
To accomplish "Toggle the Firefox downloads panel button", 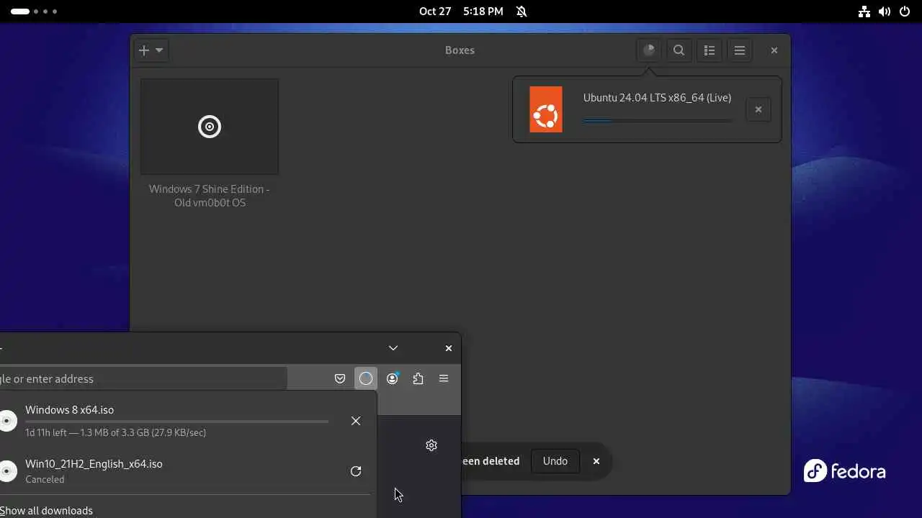I will tap(366, 378).
